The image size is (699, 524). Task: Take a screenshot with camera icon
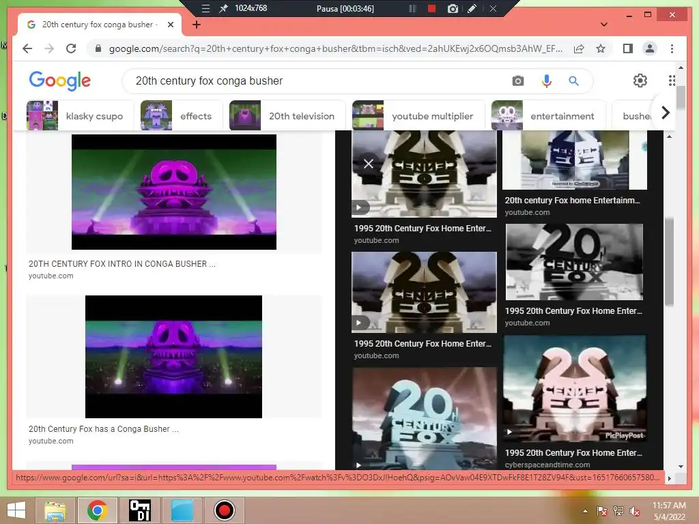[x=453, y=8]
